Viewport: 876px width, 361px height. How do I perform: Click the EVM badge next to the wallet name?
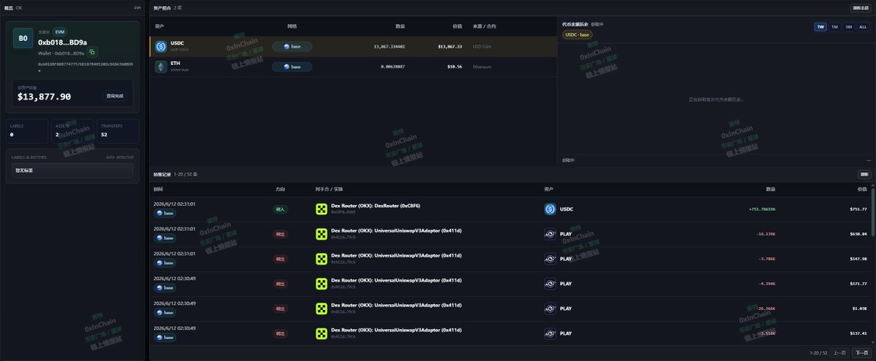click(60, 32)
